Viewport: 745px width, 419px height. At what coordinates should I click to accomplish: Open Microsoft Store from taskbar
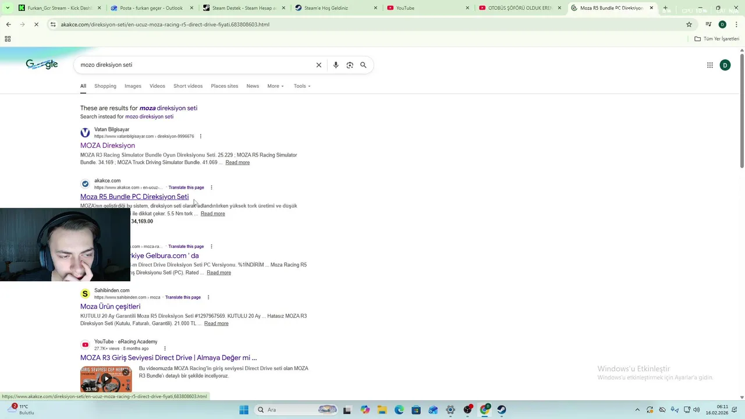416,410
